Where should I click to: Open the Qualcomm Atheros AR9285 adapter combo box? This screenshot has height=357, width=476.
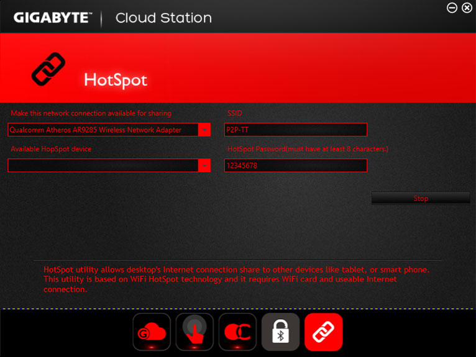click(109, 130)
